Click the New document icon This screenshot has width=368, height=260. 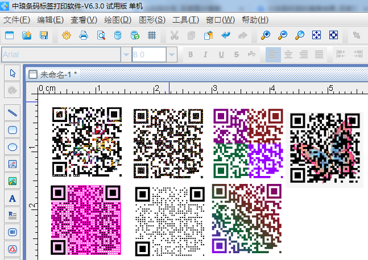pyautogui.click(x=9, y=35)
